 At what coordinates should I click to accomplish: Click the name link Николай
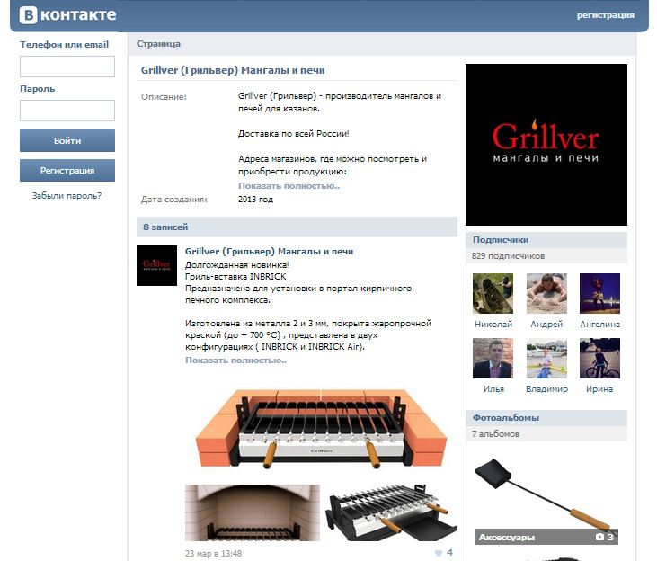[493, 325]
